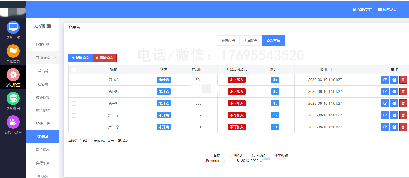
Task: Open the 帮助文档 link
Action: [362, 9]
